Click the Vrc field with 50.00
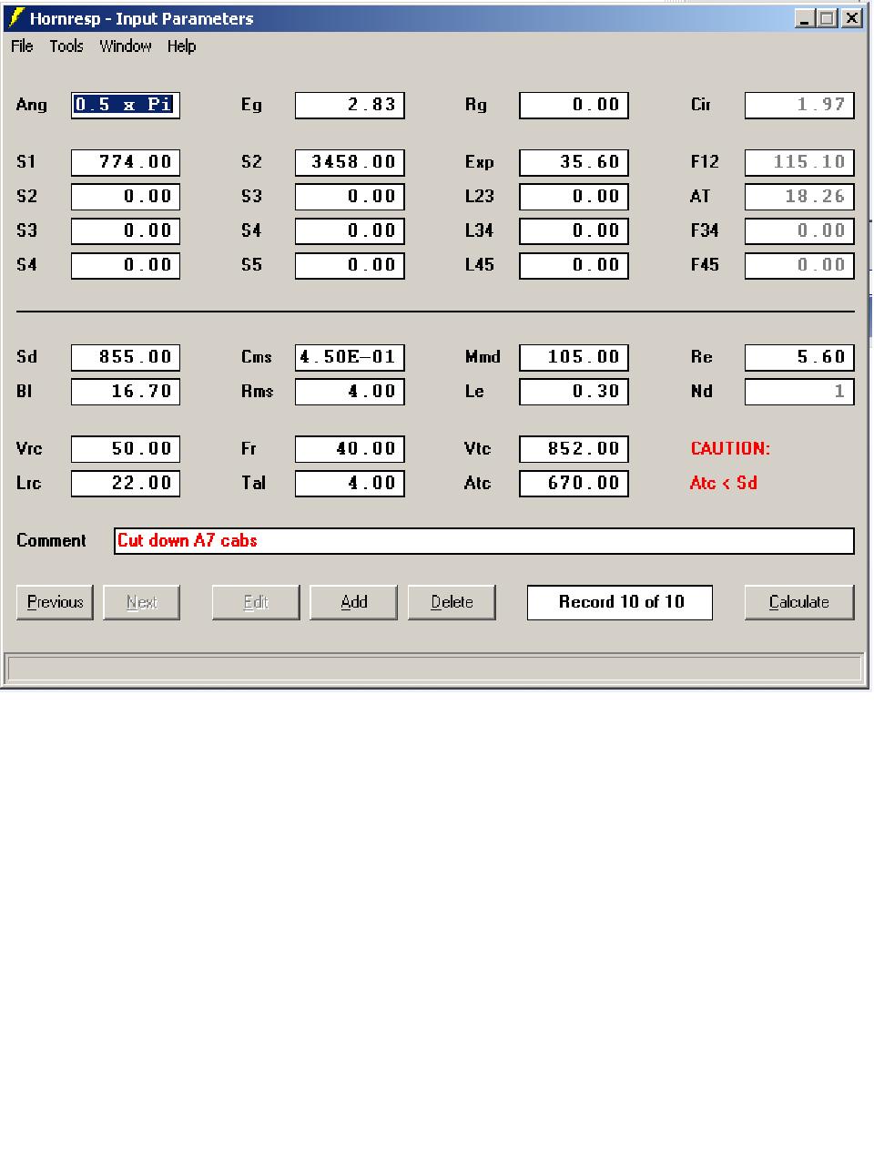 pos(126,449)
